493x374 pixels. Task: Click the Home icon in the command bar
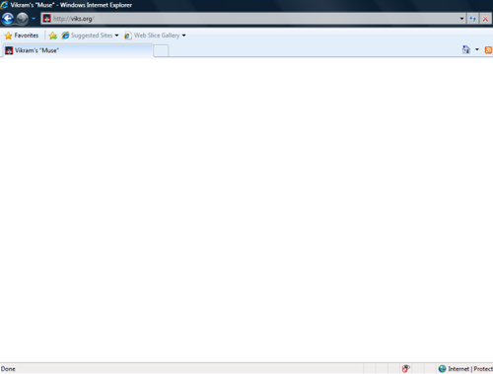466,49
